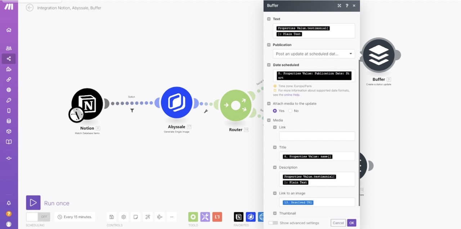Toggle the Title field checkbox
The height and width of the screenshot is (229, 461).
pos(275,147)
